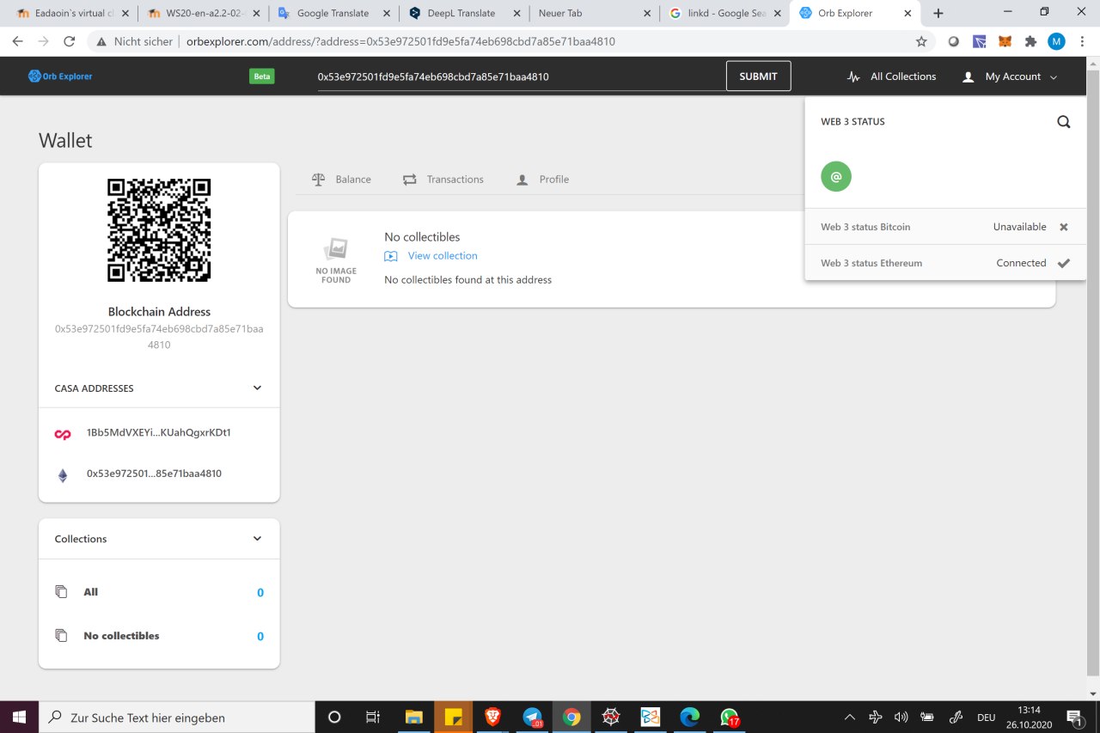Switch to the Balance tab

[342, 180]
